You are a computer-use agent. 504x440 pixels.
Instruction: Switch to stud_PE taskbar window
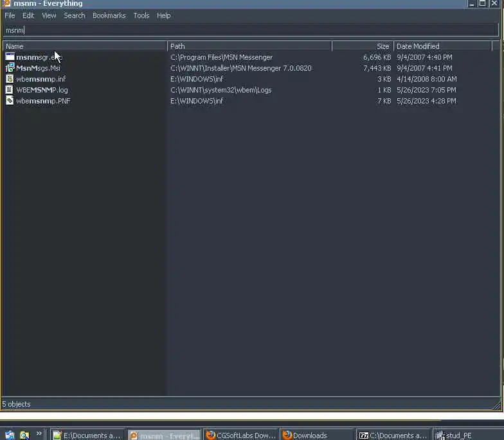coord(468,436)
